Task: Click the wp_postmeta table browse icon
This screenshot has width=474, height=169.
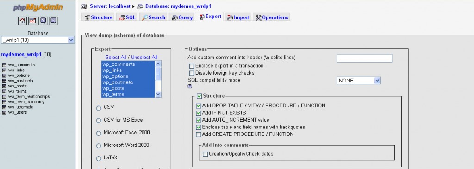Action: click(x=4, y=81)
